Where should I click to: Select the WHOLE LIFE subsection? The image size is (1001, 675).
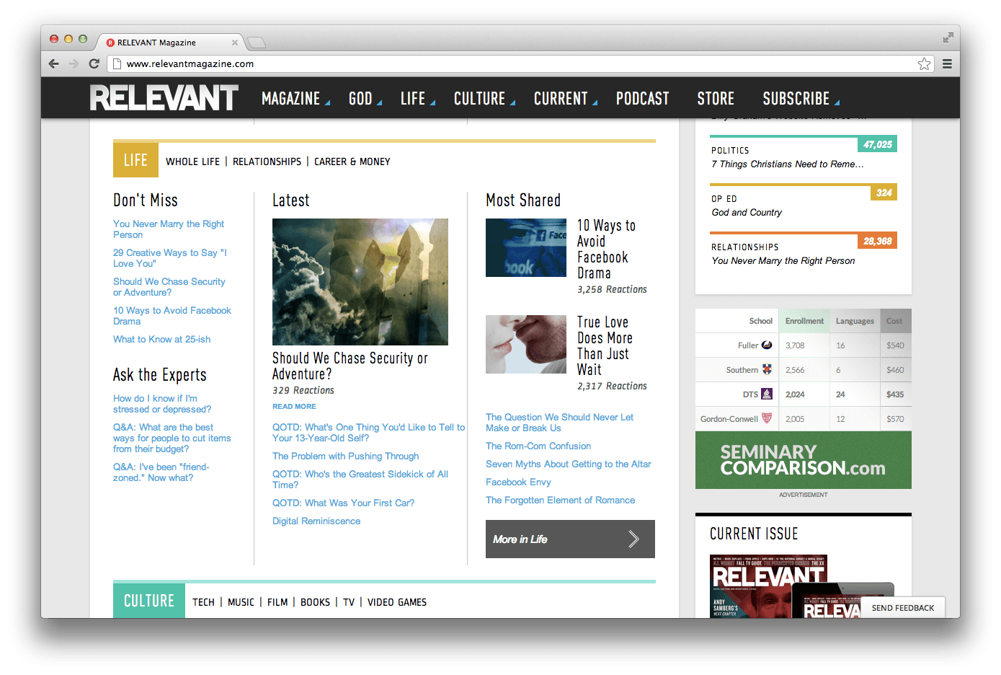[x=192, y=162]
